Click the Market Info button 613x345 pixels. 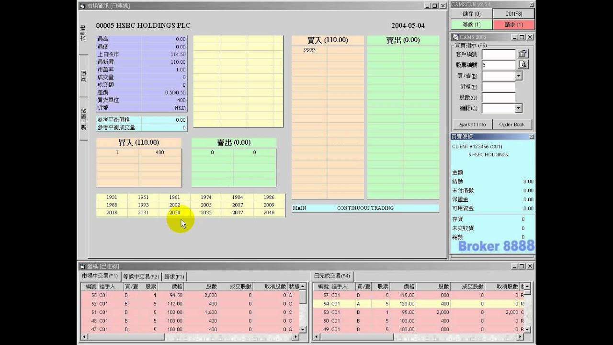tap(472, 125)
